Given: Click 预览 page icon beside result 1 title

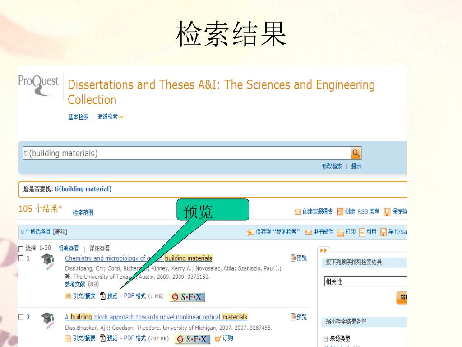Looking at the screenshot, I should click(x=293, y=258).
